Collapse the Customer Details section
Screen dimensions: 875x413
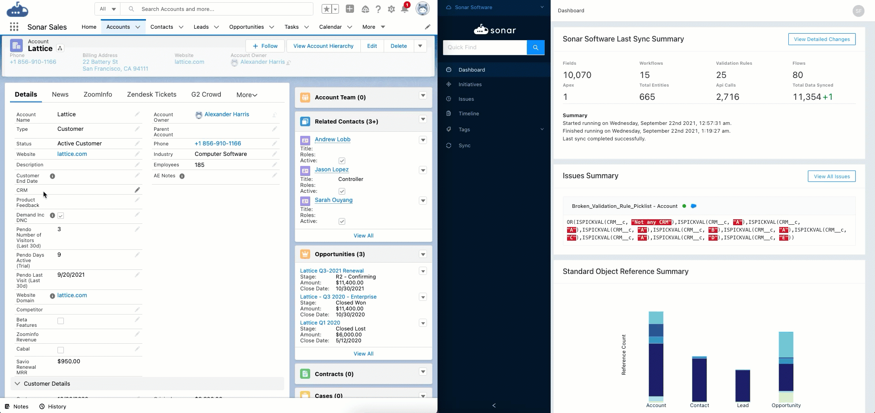click(x=17, y=384)
